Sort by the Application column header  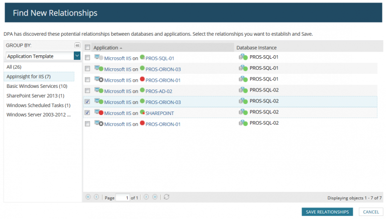click(163, 48)
